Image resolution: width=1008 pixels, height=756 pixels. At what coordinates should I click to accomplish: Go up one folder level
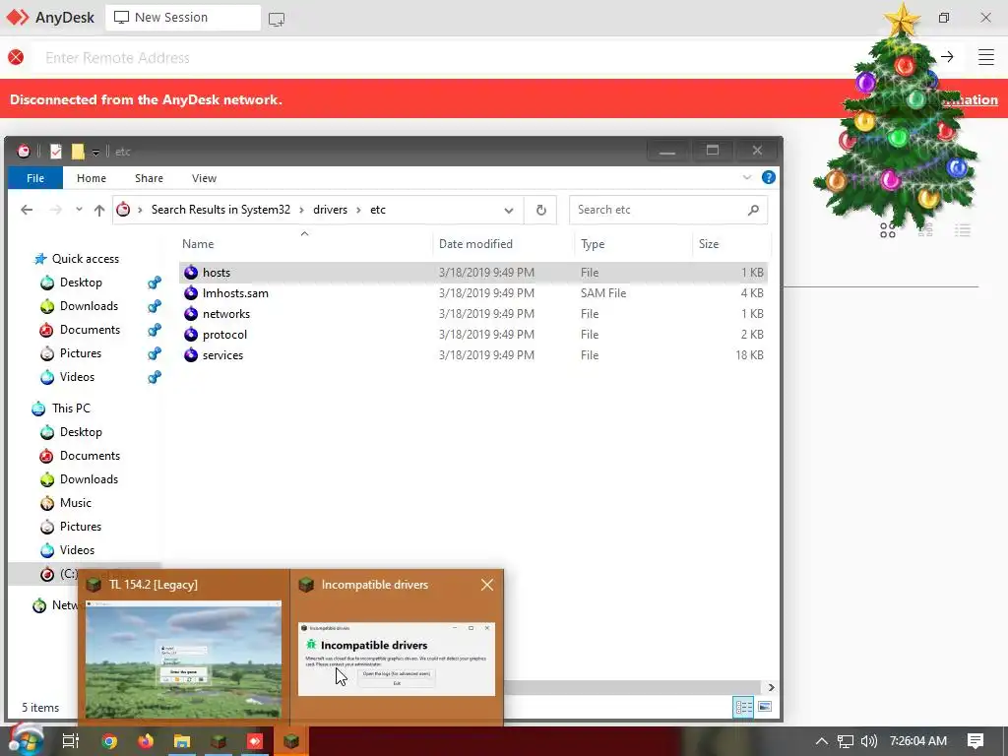99,210
